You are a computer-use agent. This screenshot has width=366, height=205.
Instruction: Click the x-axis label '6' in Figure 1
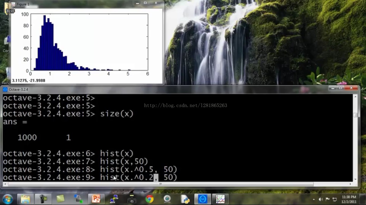pos(148,74)
